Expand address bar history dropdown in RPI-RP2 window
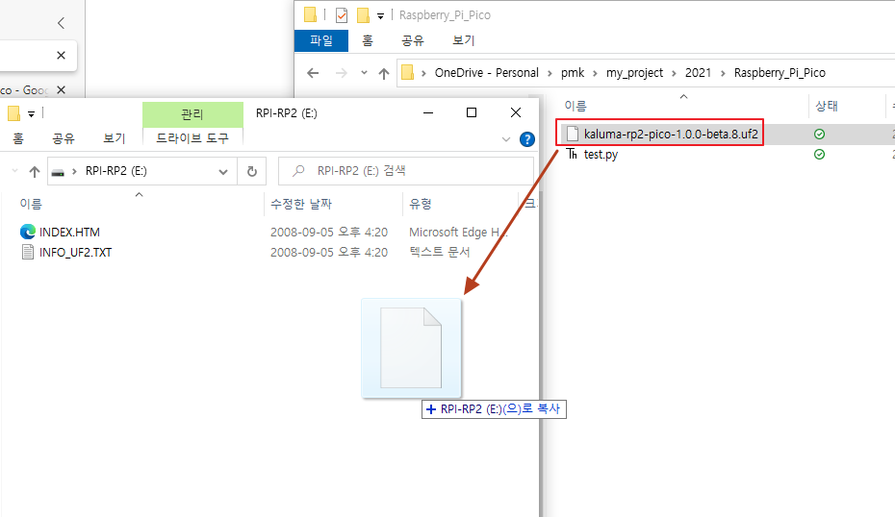 [223, 172]
